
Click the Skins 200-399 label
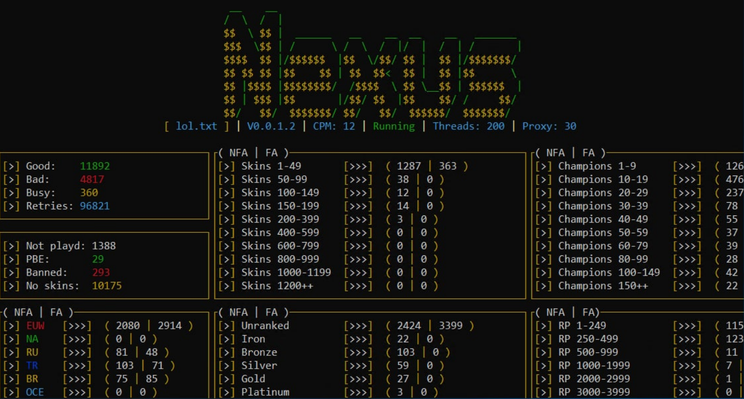280,219
